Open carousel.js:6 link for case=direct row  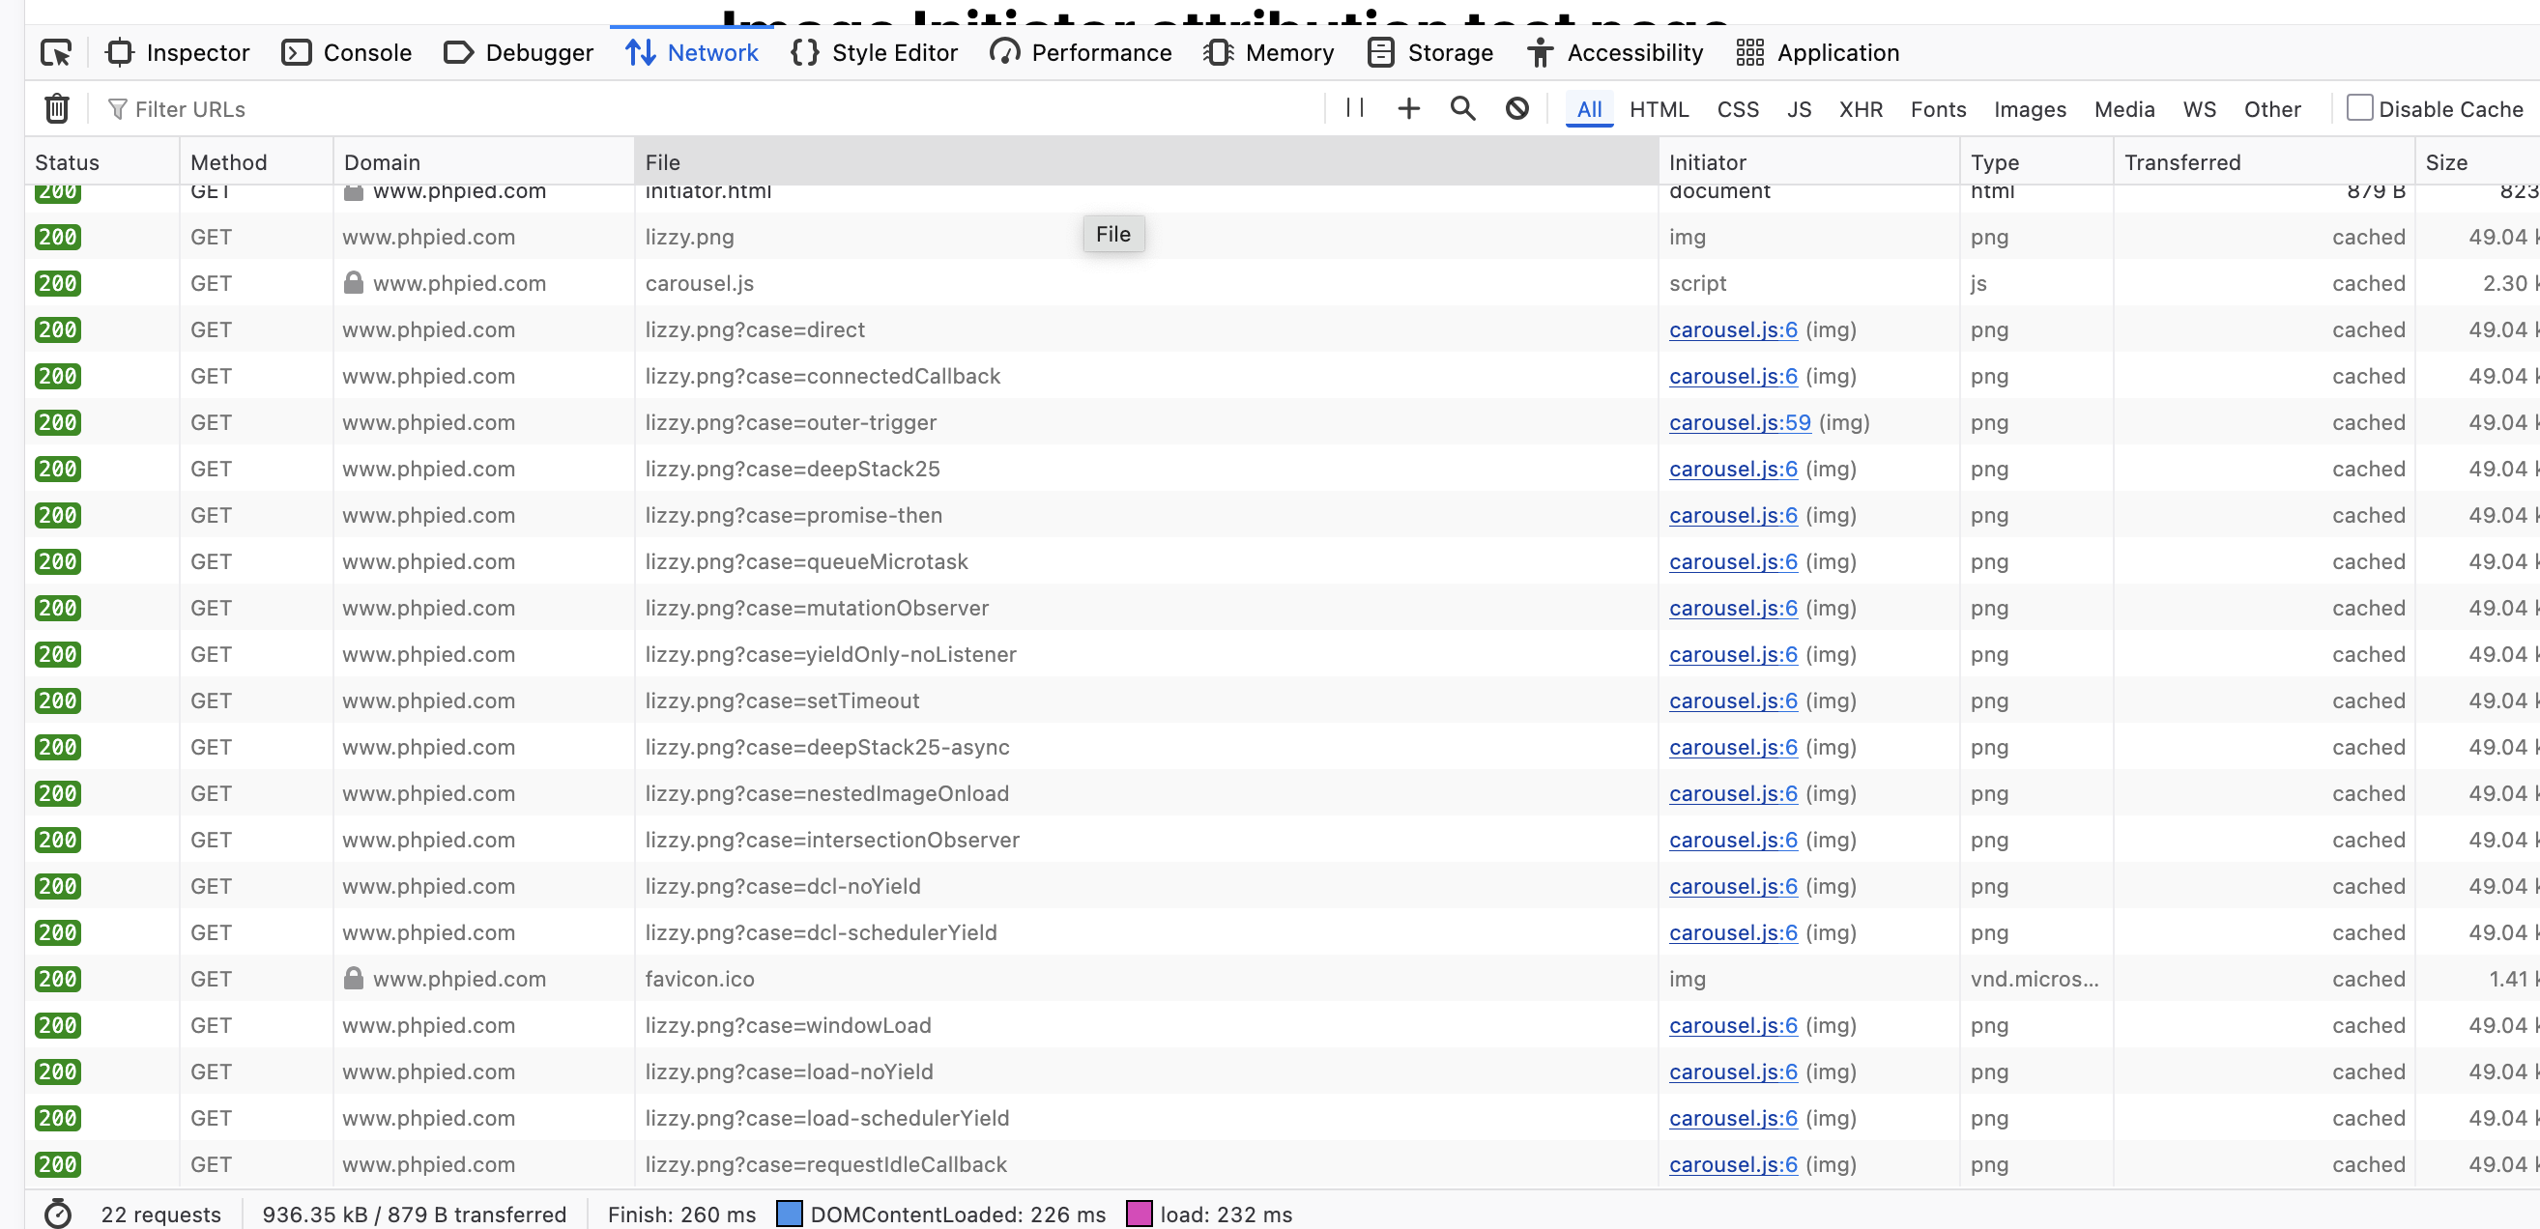click(1733, 329)
